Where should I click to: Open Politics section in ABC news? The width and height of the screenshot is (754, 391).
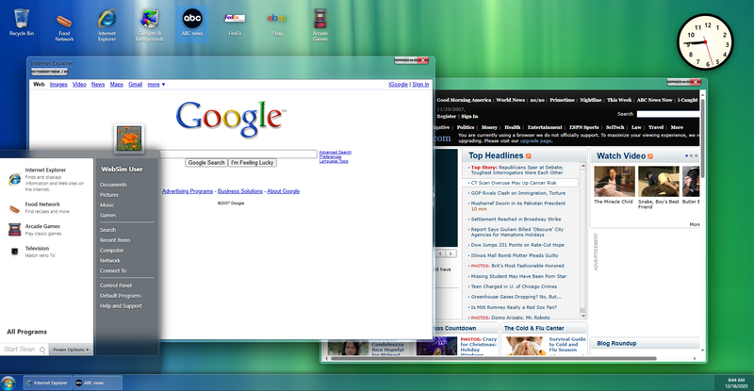coord(465,127)
